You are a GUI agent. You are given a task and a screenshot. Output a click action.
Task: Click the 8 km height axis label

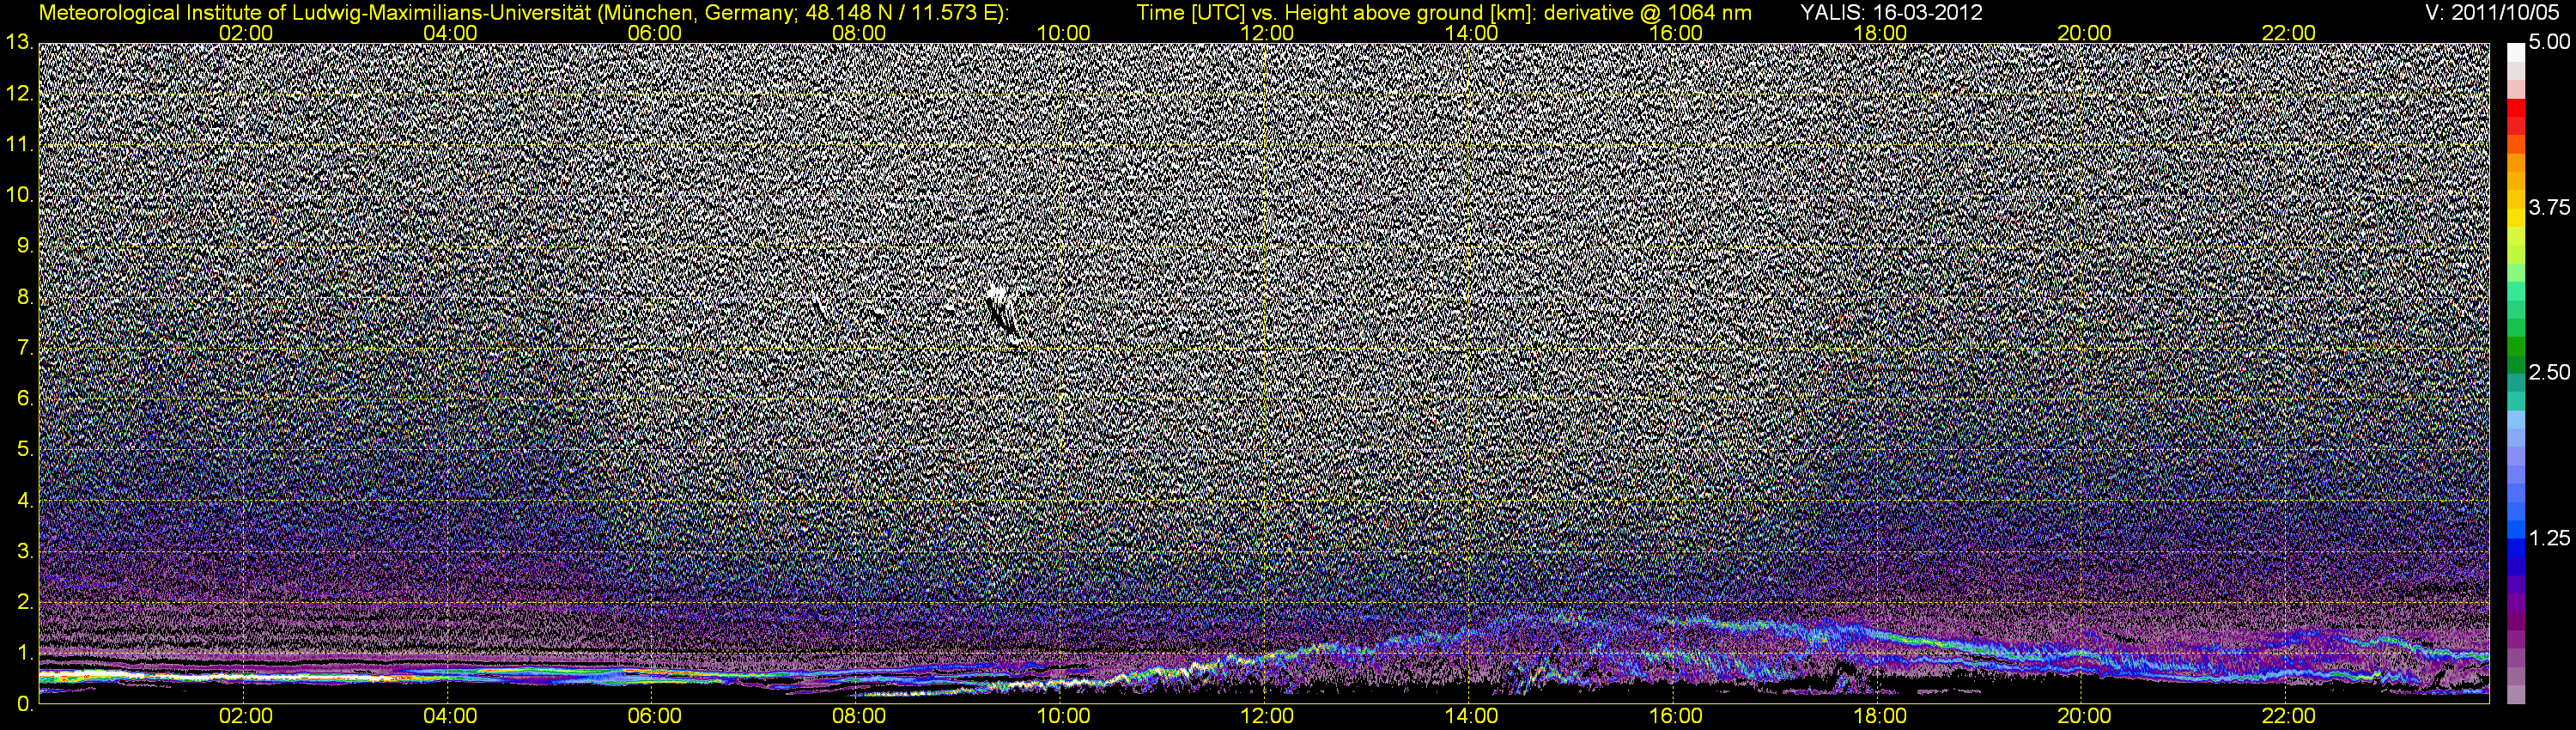24,297
